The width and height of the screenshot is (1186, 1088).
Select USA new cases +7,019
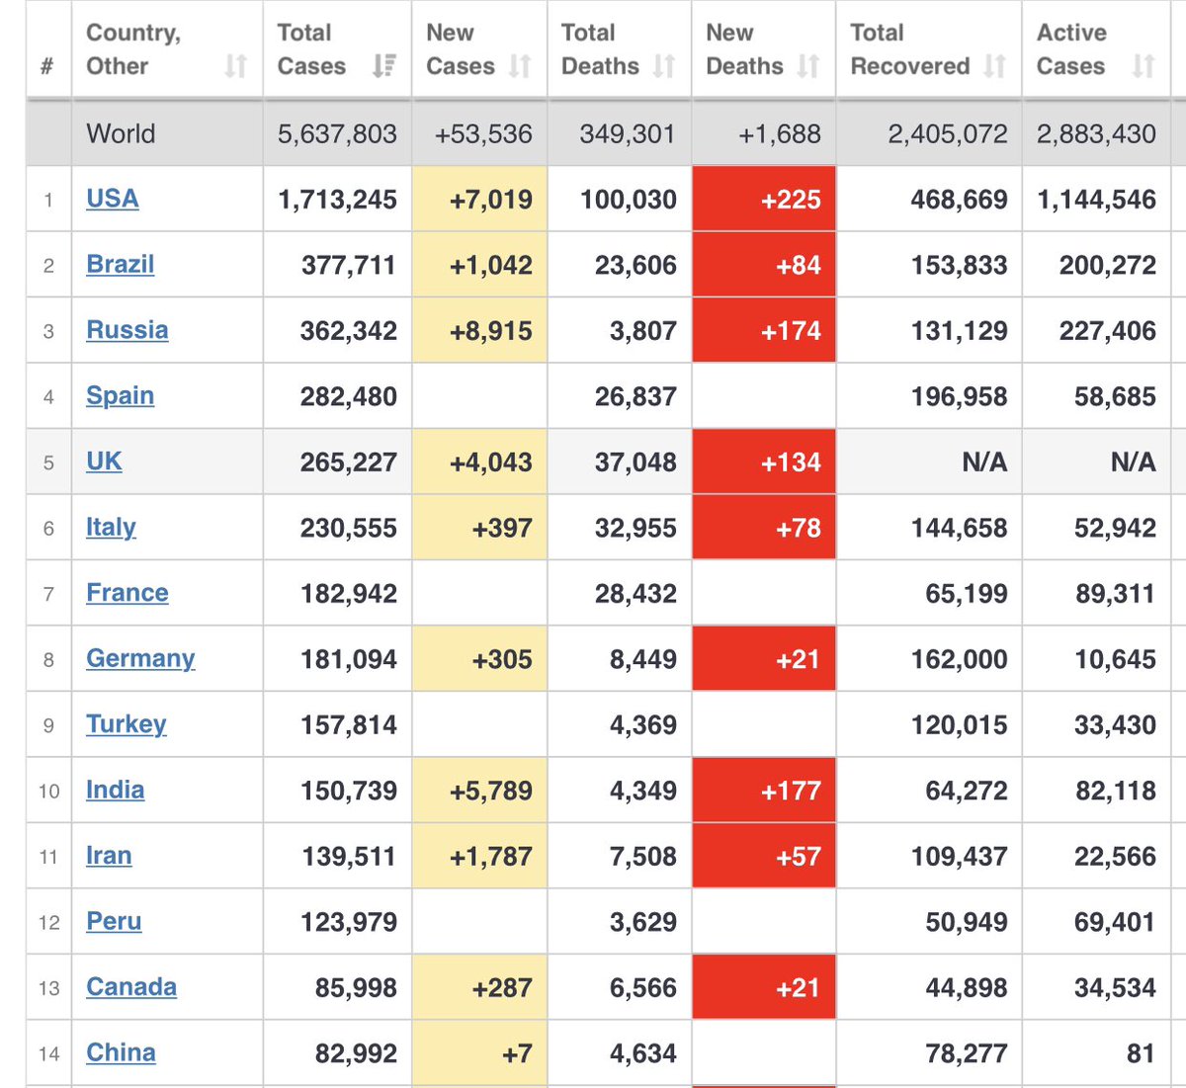(490, 200)
